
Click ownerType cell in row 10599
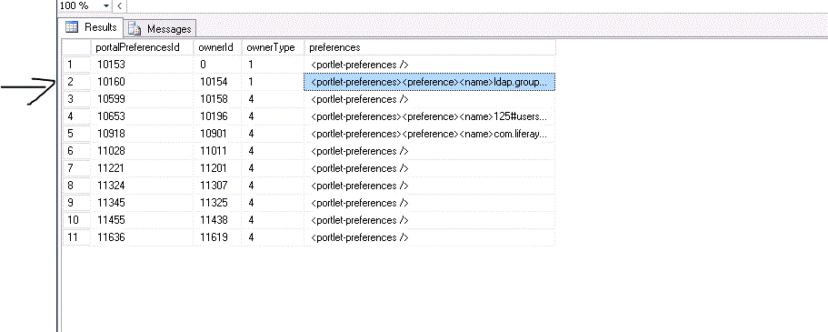tap(273, 99)
